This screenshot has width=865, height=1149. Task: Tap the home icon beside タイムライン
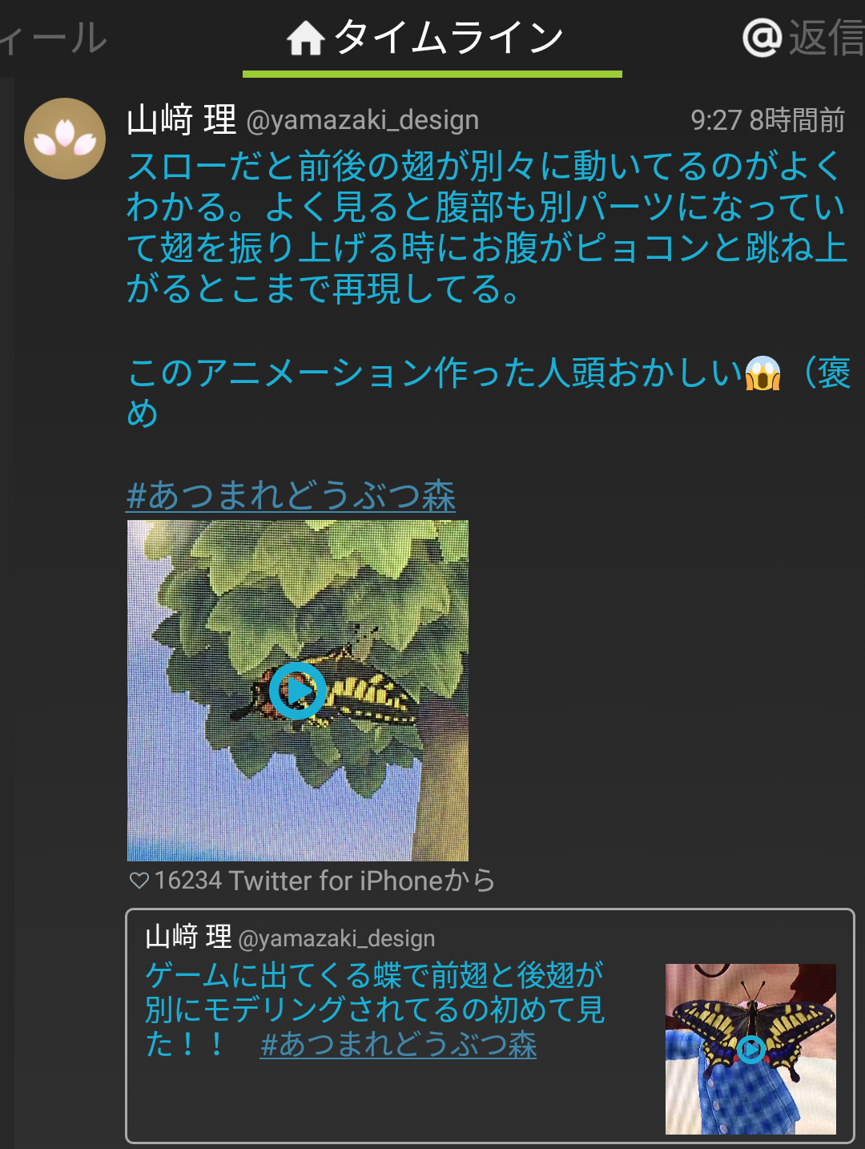click(x=305, y=38)
